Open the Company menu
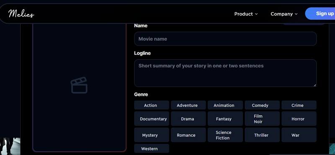Viewport: 335px width, 155px height. [x=284, y=14]
